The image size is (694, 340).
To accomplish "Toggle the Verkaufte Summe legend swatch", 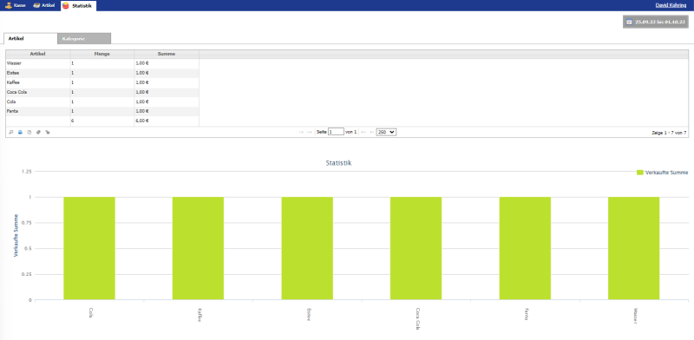I will coord(639,173).
